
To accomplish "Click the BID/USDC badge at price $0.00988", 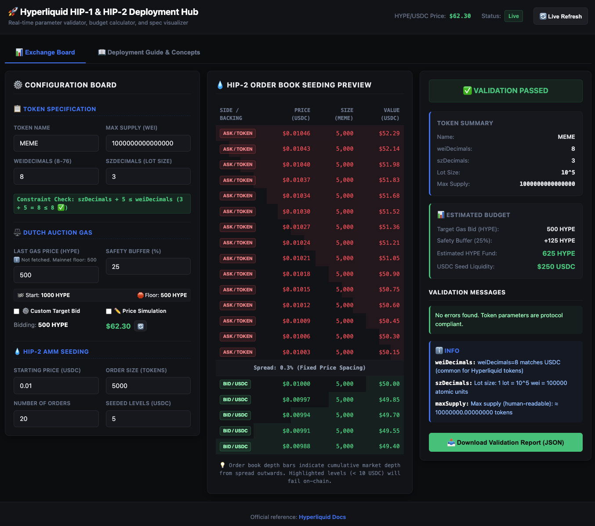I will pos(236,446).
